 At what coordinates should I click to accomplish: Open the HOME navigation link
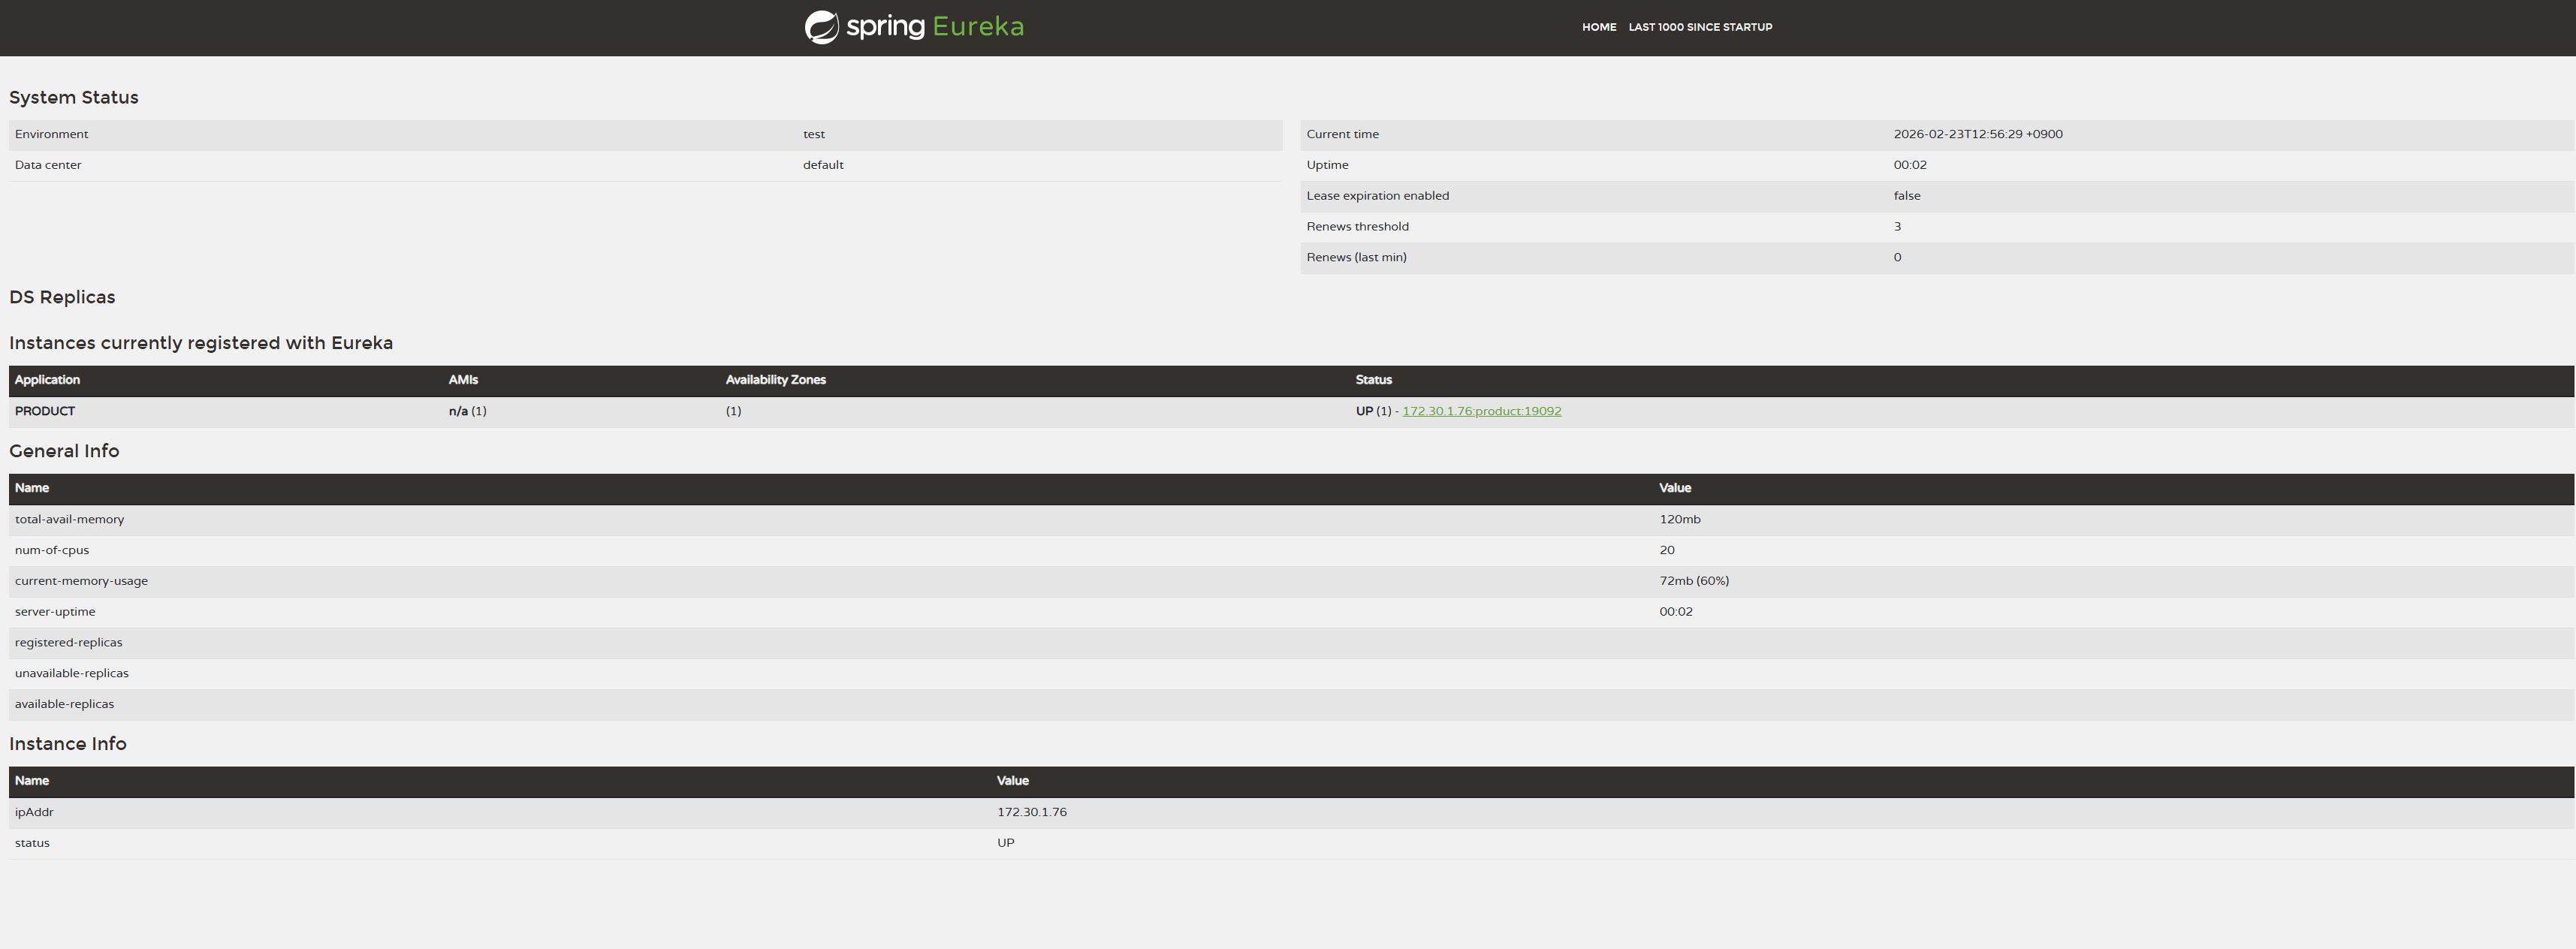click(1598, 27)
